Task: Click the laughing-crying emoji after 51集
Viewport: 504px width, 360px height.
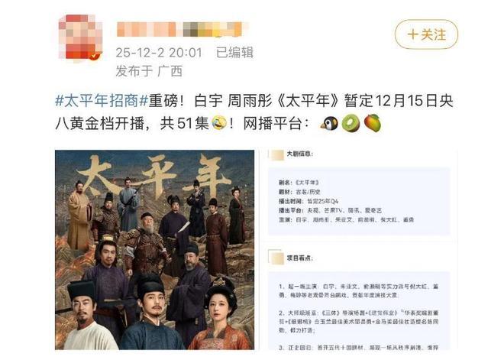Action: [x=219, y=123]
